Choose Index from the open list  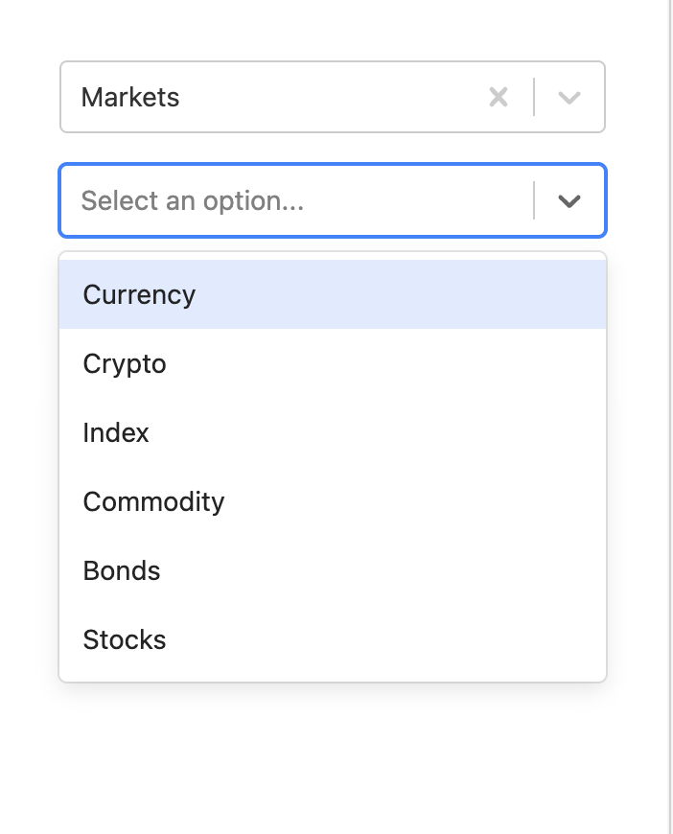click(115, 432)
